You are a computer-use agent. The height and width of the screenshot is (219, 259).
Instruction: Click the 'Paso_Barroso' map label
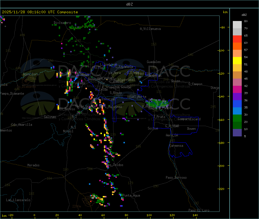pyautogui.click(x=176, y=178)
